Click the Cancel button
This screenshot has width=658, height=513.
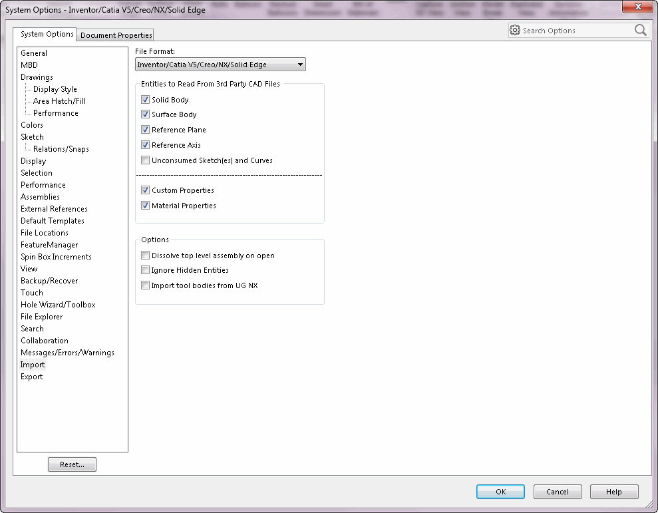558,492
